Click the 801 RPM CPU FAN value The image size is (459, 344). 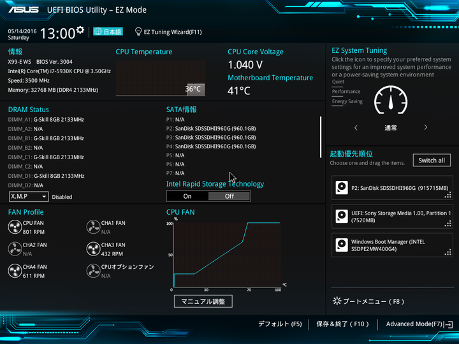[34, 232]
